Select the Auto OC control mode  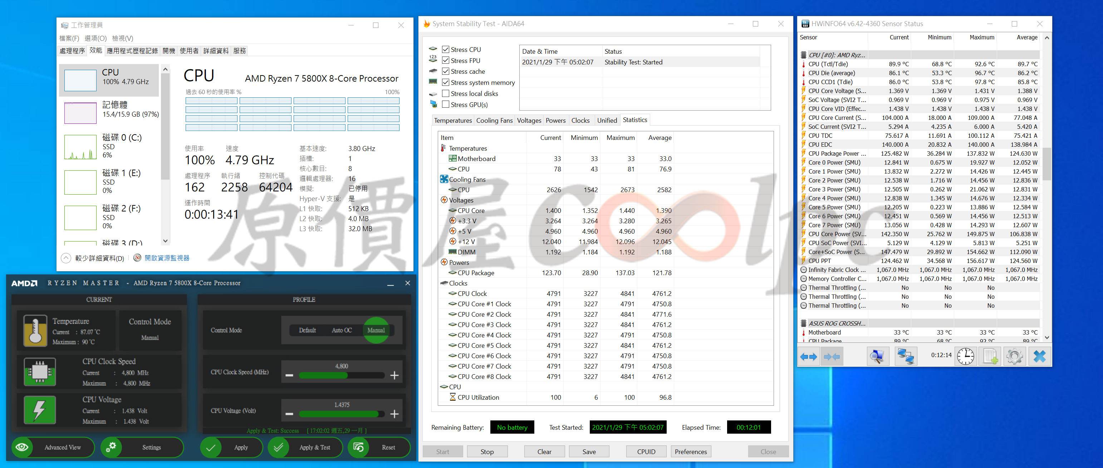click(341, 330)
